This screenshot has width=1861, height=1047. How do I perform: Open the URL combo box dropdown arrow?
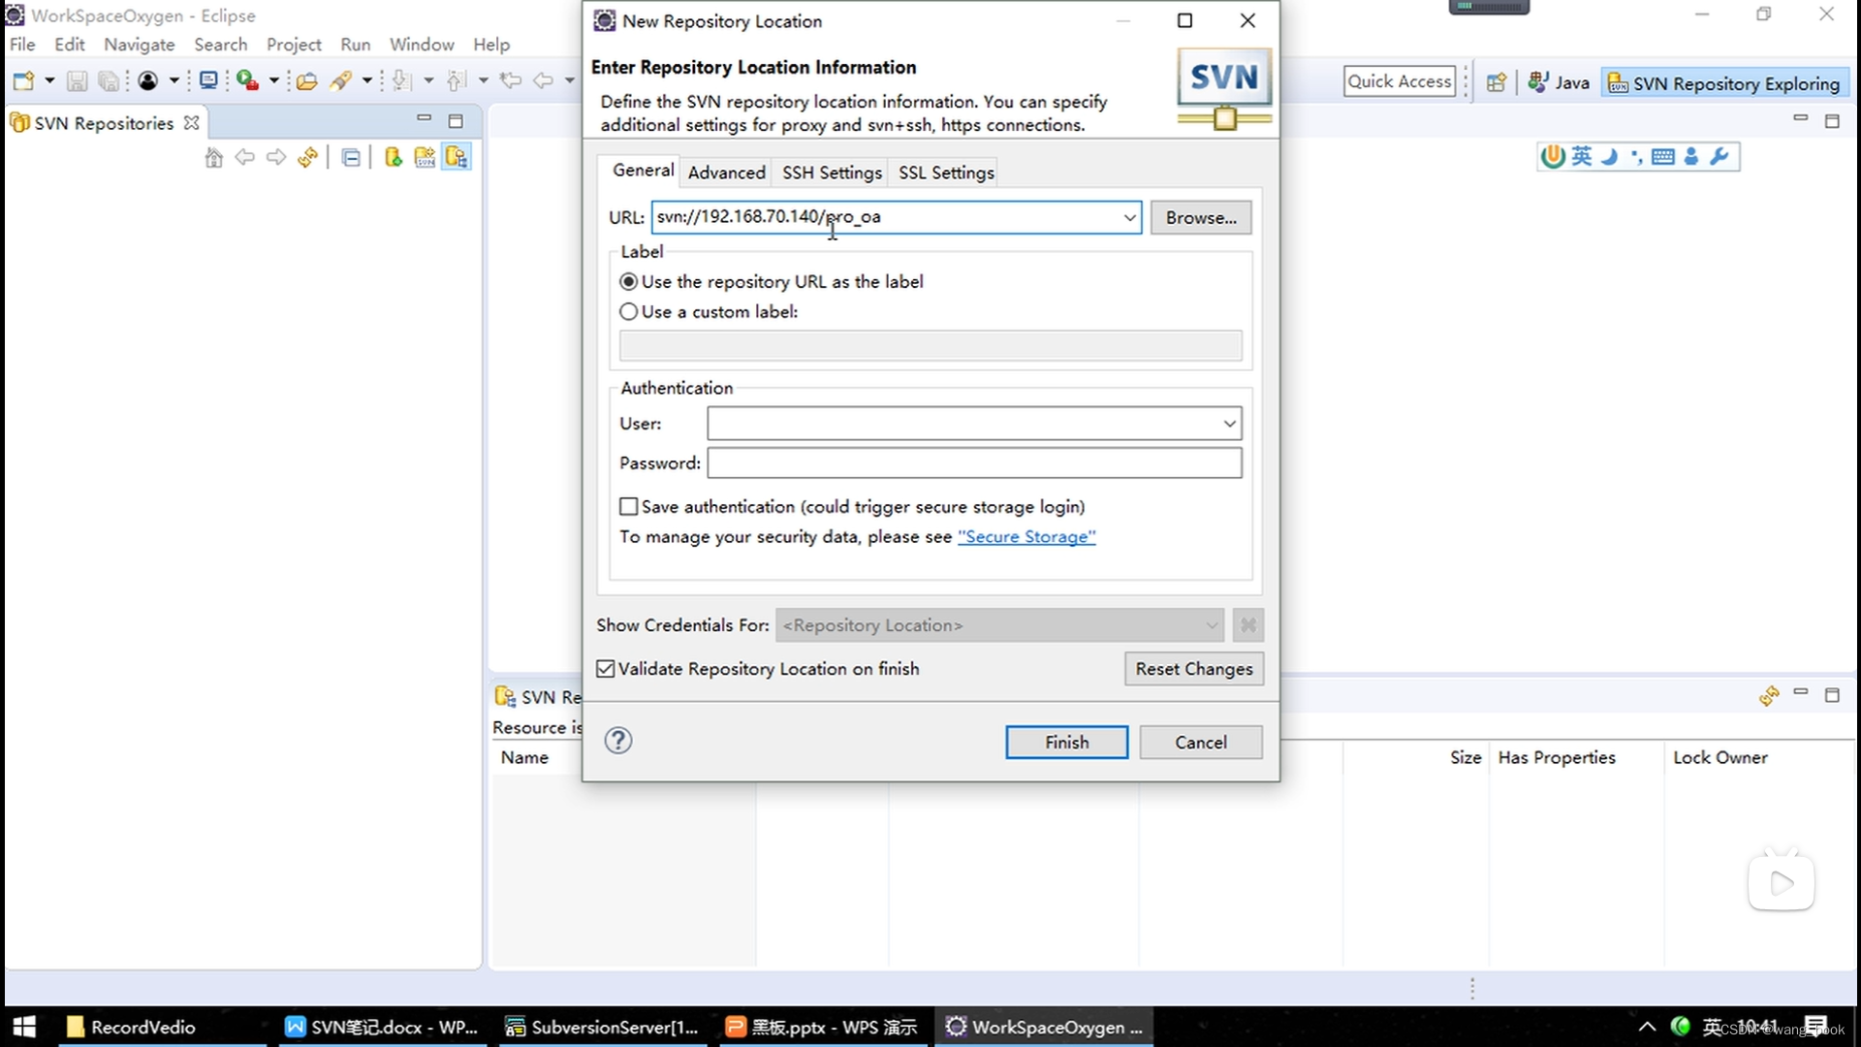point(1129,217)
